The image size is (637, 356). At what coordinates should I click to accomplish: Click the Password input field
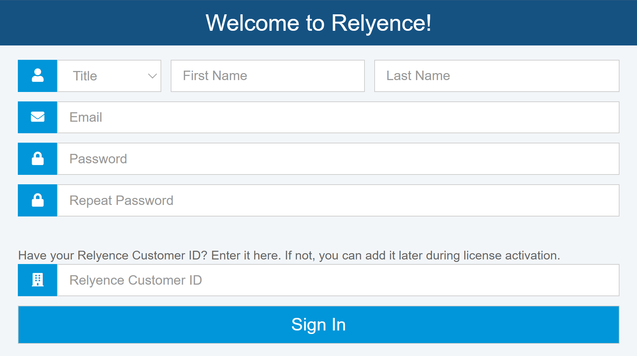click(x=338, y=159)
